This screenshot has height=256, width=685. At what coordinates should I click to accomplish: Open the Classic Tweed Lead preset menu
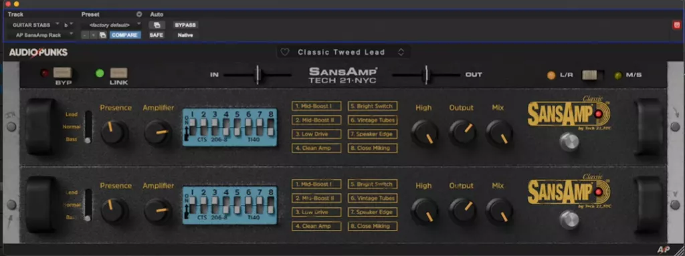click(x=343, y=52)
